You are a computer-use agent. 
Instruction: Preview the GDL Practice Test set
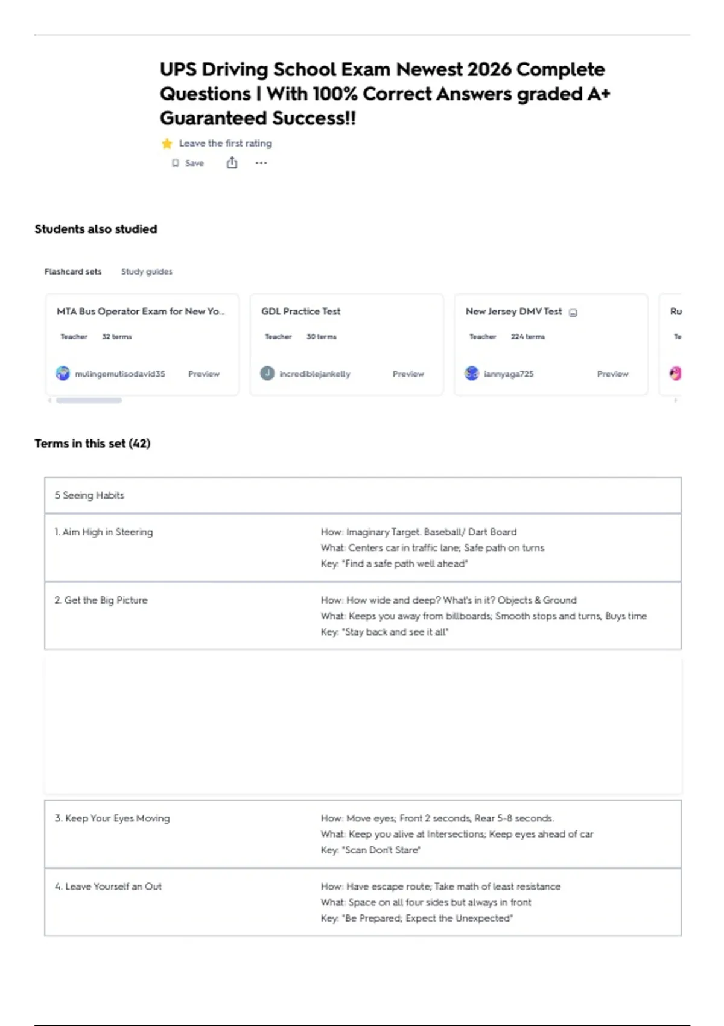click(x=408, y=374)
